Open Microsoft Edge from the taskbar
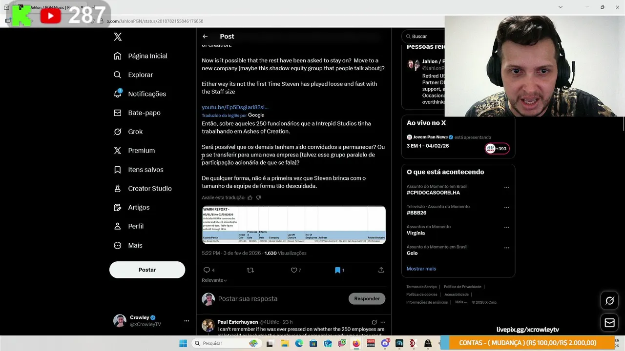Viewport: 625px width, 351px height. 299,343
